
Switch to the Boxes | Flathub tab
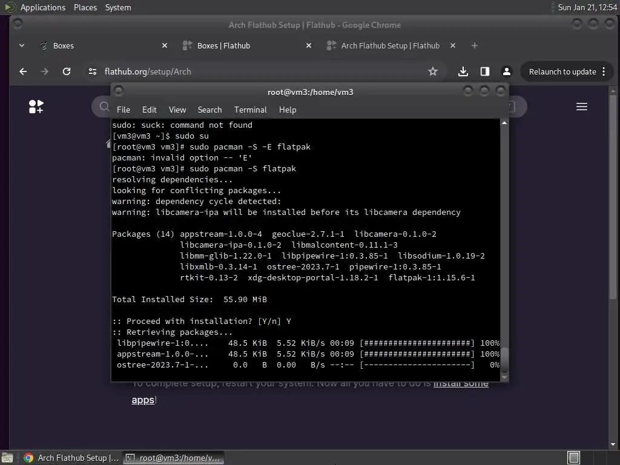248,46
